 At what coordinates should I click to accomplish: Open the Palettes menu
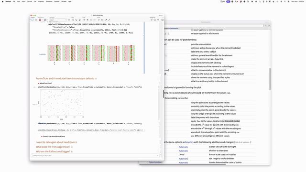57,1
